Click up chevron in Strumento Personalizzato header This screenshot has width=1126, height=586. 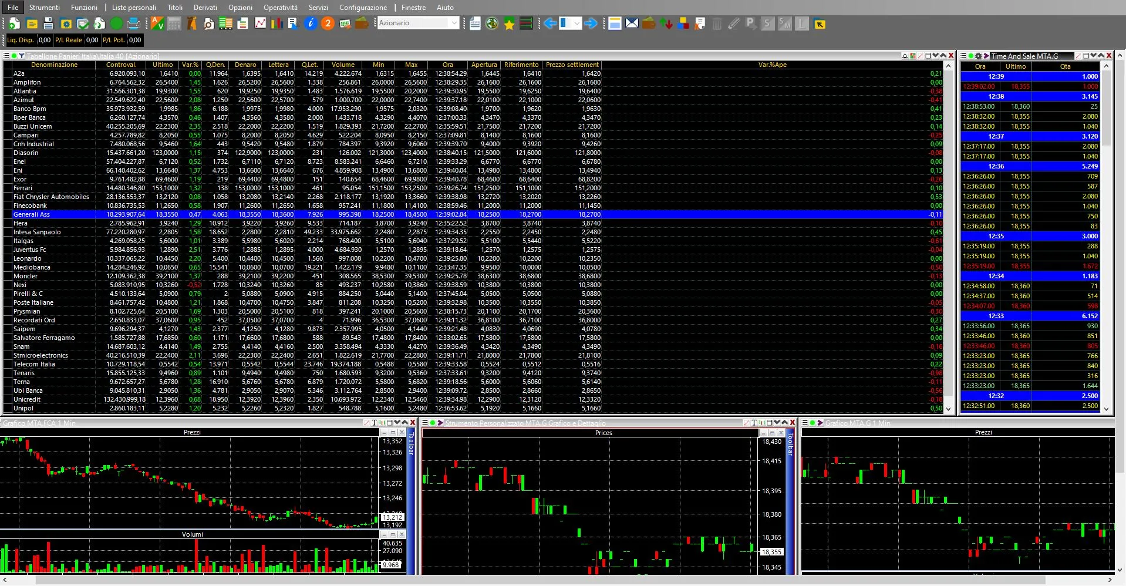point(784,423)
